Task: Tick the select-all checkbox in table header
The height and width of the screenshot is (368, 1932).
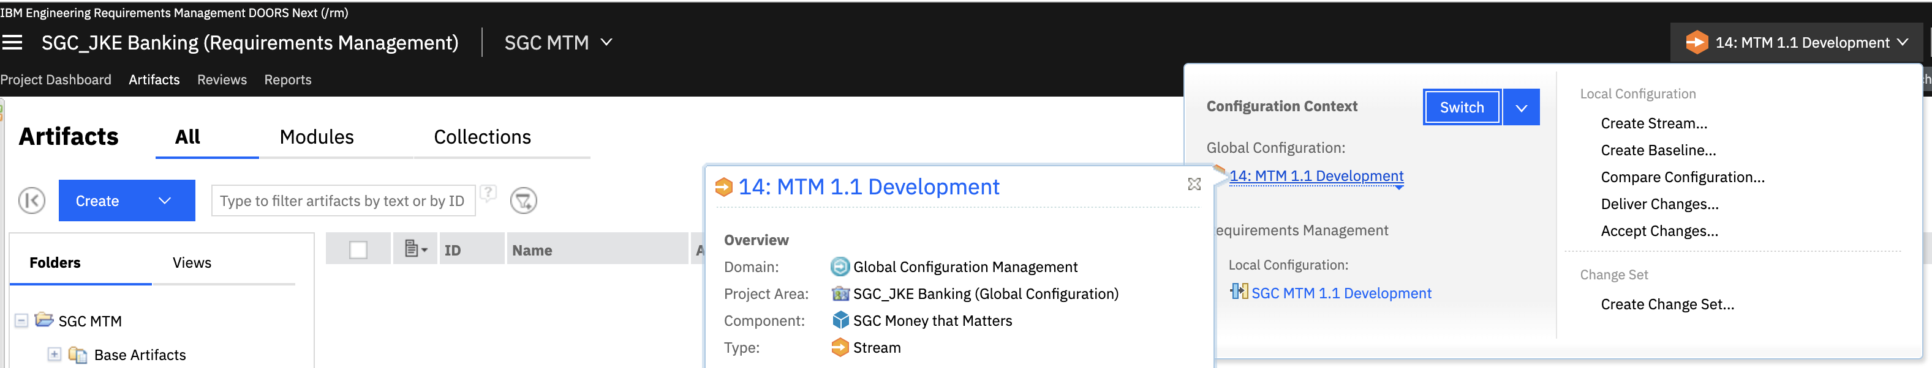Action: [x=358, y=250]
